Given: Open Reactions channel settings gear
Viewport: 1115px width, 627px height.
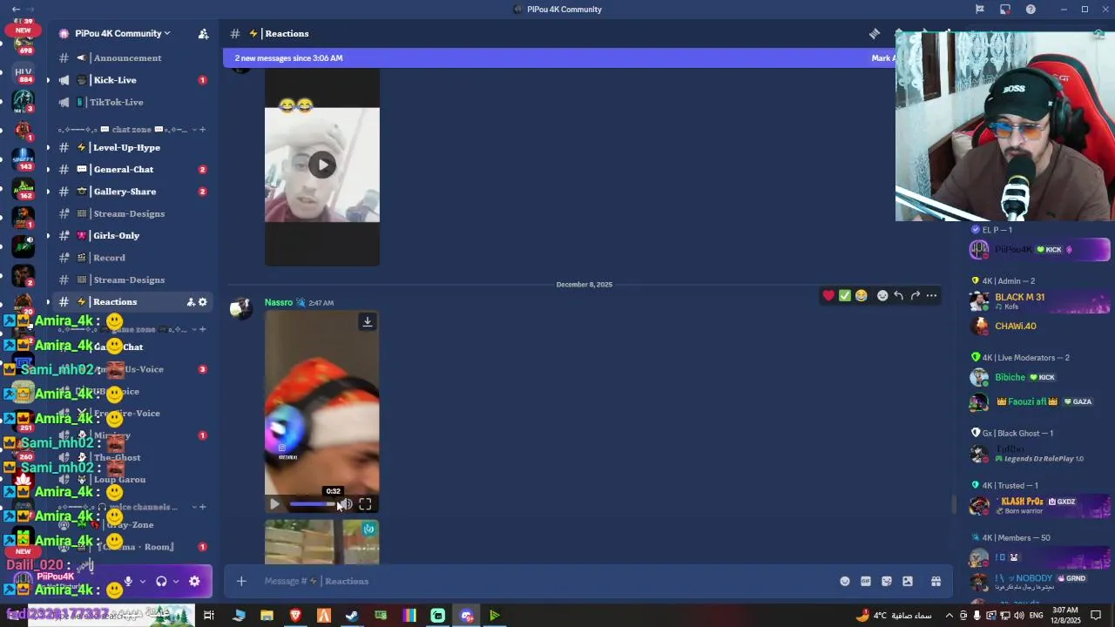Looking at the screenshot, I should pos(202,302).
